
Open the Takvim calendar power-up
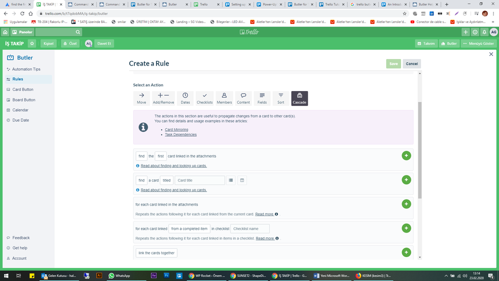click(426, 43)
